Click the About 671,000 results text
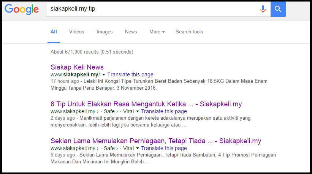This screenshot has width=312, height=174. (x=92, y=52)
